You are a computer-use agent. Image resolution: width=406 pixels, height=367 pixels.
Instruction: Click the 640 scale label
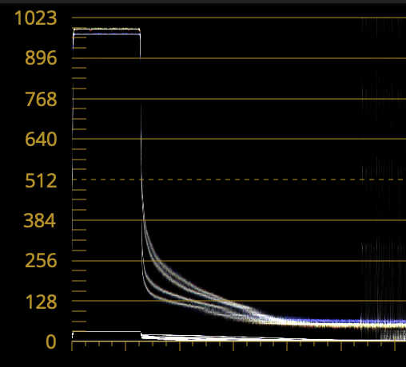point(41,139)
